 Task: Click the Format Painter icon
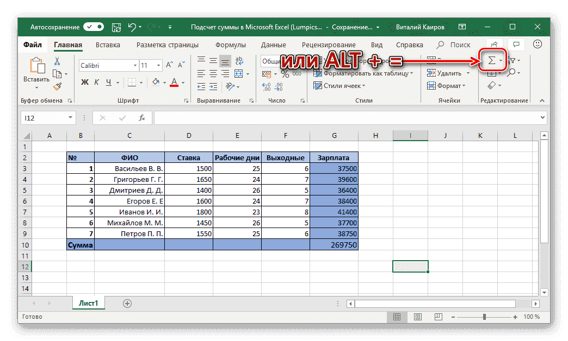57,86
